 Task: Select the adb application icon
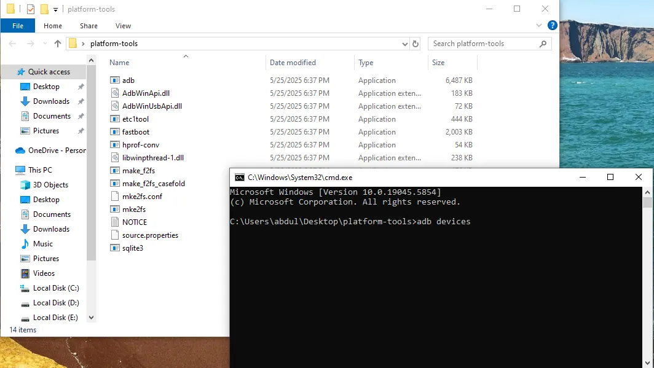pos(115,80)
